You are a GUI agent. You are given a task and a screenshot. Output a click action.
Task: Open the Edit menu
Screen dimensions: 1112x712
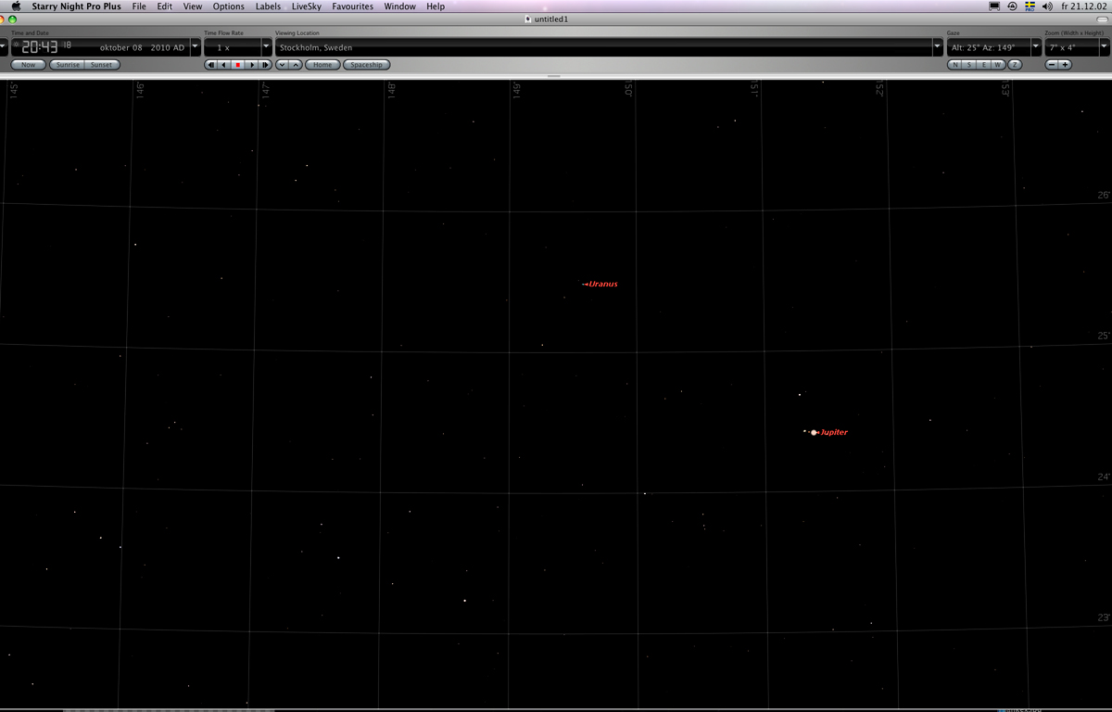click(164, 6)
